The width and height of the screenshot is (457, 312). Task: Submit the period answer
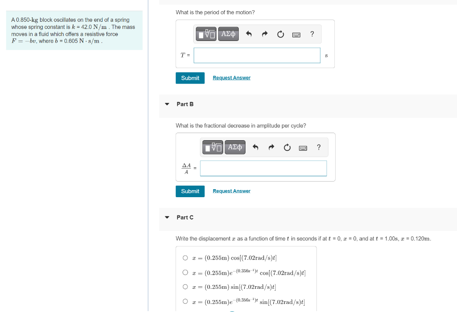(x=190, y=78)
